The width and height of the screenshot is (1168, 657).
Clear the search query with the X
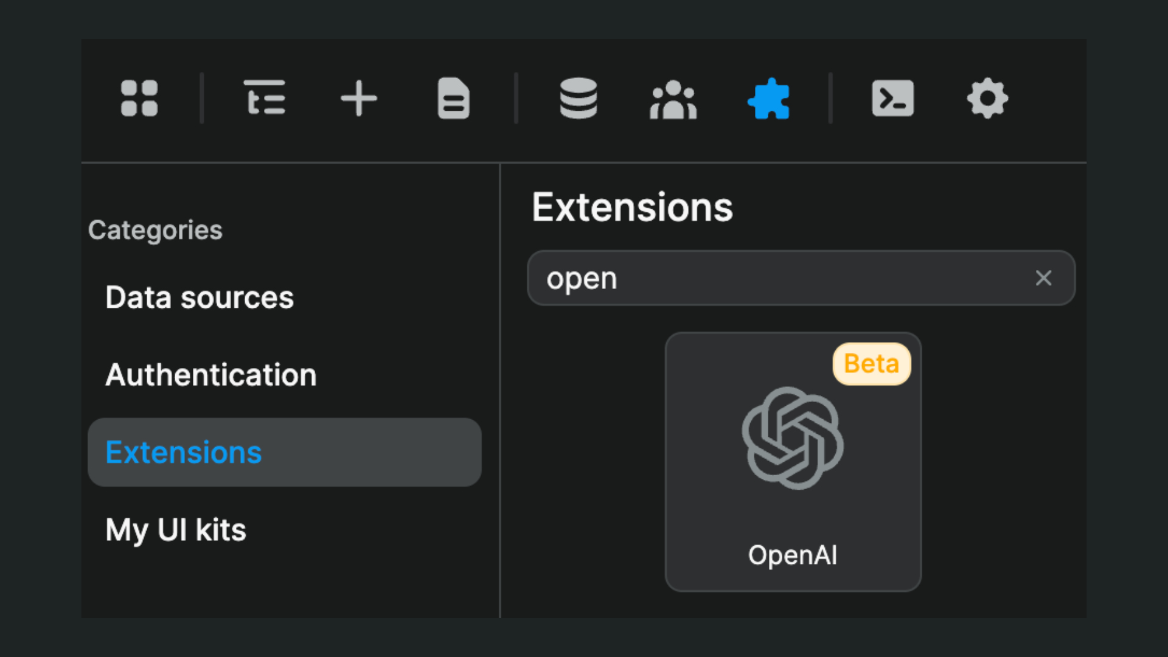[x=1044, y=278]
